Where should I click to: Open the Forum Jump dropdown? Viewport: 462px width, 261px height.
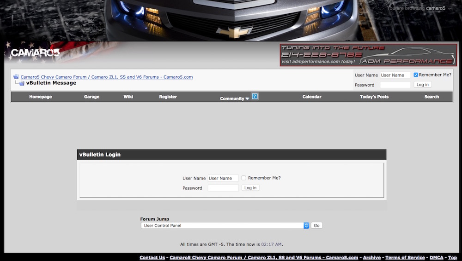[225, 226]
